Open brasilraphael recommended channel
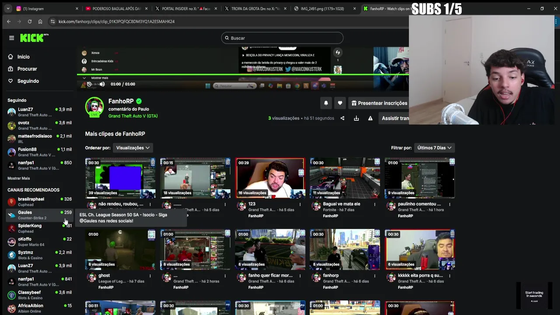 point(39,202)
